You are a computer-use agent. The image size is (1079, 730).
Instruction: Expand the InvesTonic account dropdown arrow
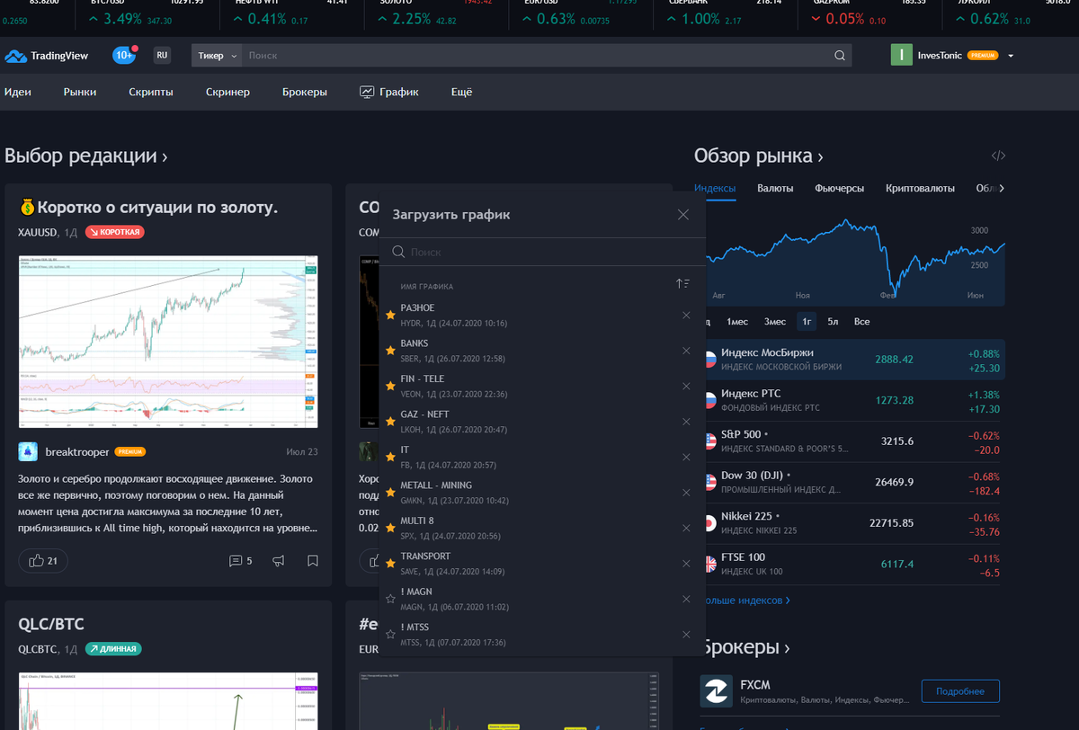coord(1011,56)
